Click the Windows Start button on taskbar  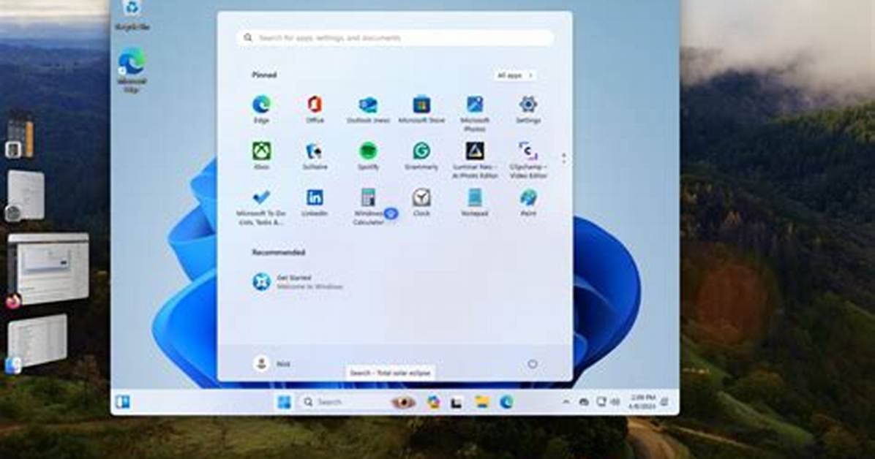(x=284, y=401)
